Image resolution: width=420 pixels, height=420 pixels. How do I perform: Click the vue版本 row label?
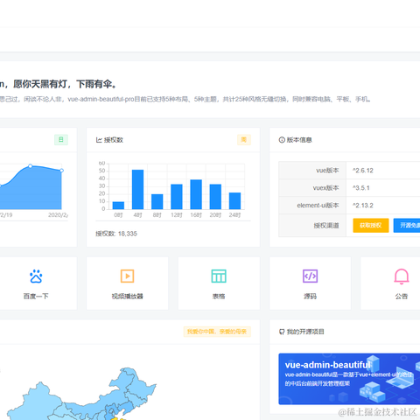coord(327,171)
